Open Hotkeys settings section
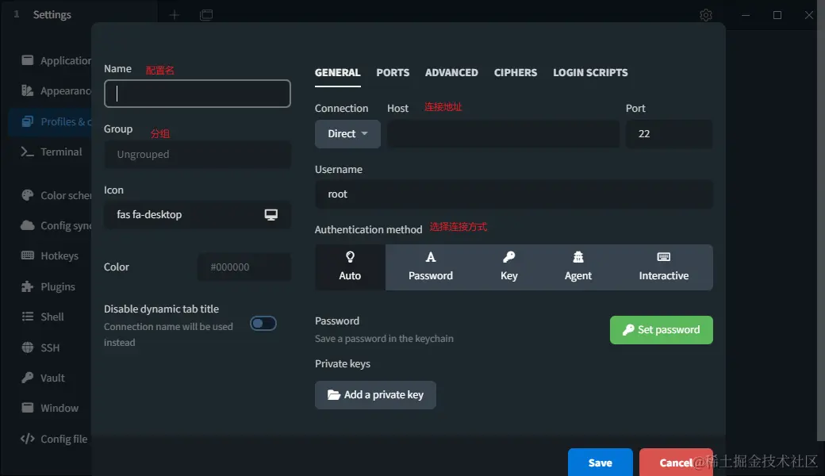 [50, 255]
